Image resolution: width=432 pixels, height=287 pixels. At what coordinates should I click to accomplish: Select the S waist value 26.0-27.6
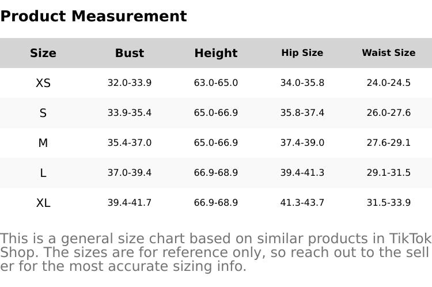(x=389, y=113)
